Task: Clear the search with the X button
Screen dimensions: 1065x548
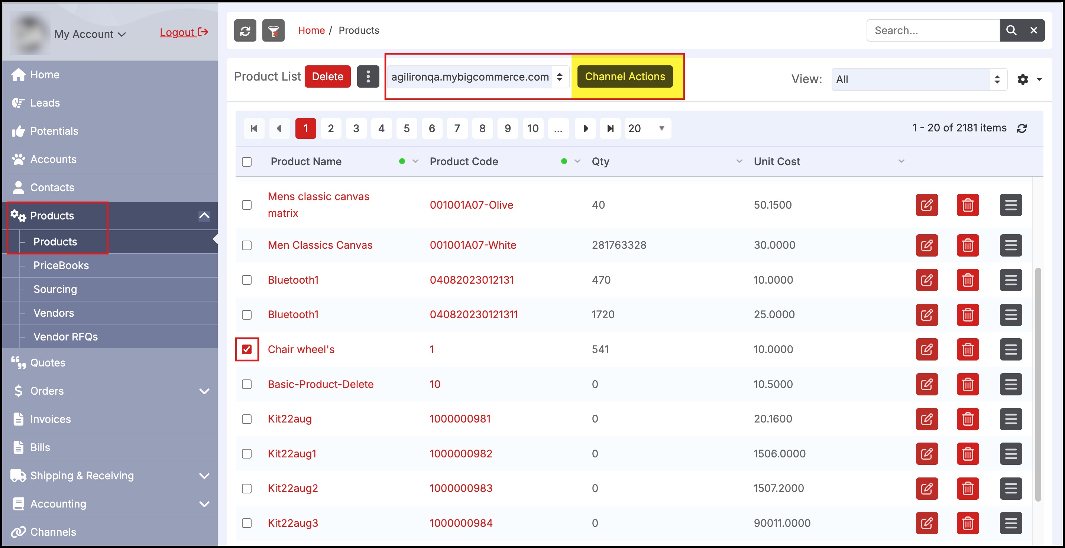Action: 1033,30
